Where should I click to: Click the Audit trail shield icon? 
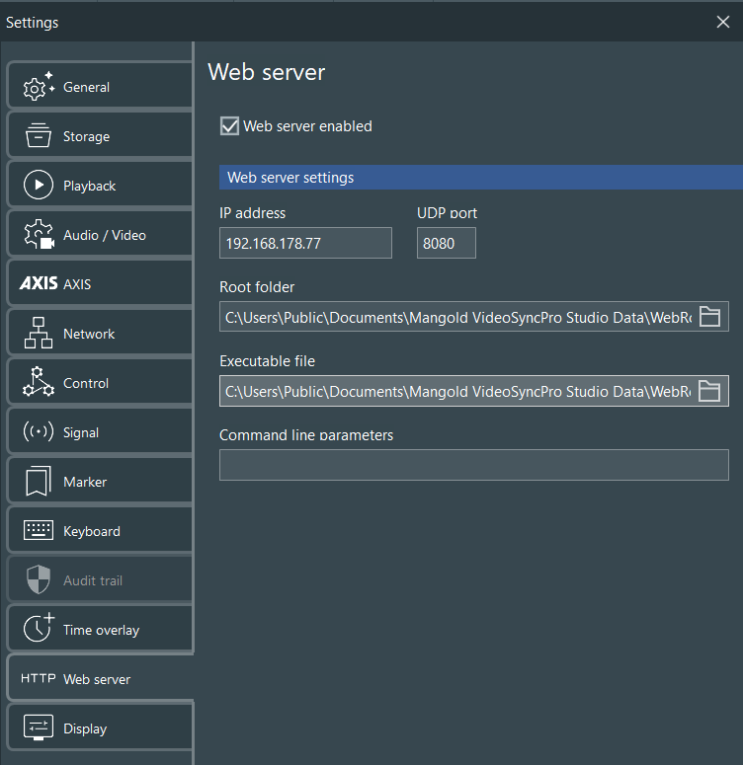[x=39, y=579]
